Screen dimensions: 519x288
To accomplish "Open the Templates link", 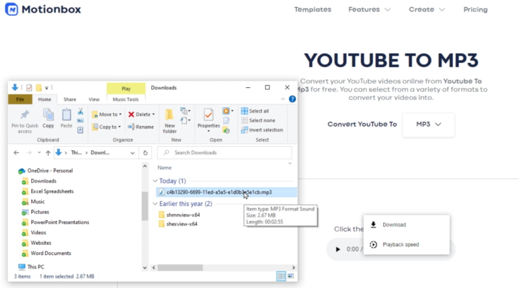I will click(x=313, y=9).
